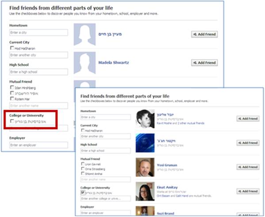Tick the highlighted College or University checkbox
265x217 pixels.
(x=12, y=121)
